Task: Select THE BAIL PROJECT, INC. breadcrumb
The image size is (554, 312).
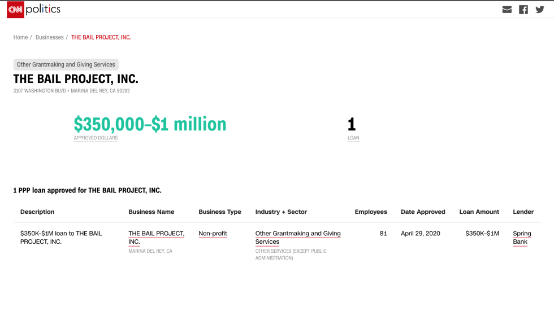Action: 101,37
